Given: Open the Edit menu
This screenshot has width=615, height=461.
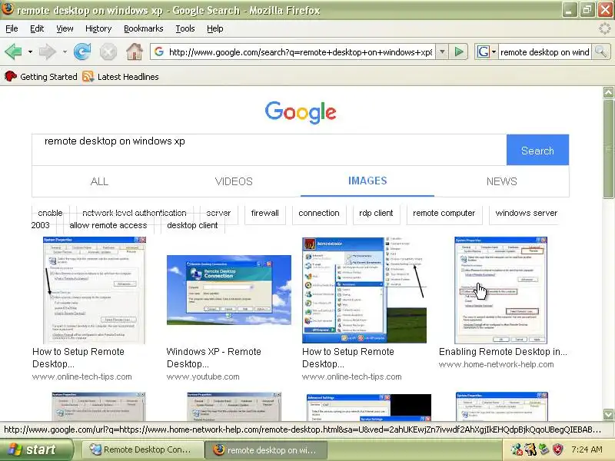Looking at the screenshot, I should click(x=37, y=28).
